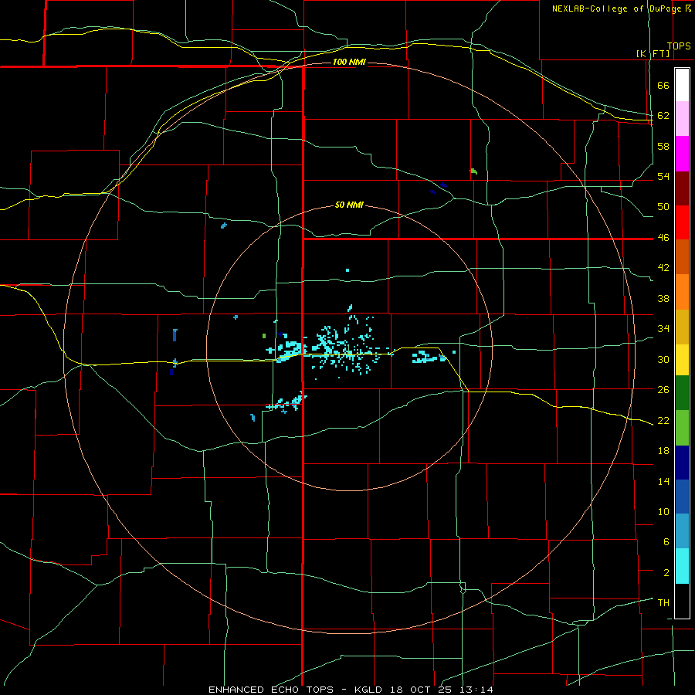The height and width of the screenshot is (695, 695).
Task: Select the dark green legend swatch
Action: coord(682,393)
